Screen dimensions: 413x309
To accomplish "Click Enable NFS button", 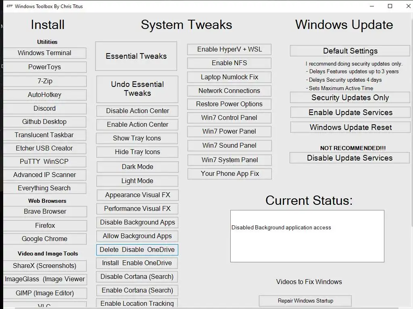I will [x=229, y=63].
